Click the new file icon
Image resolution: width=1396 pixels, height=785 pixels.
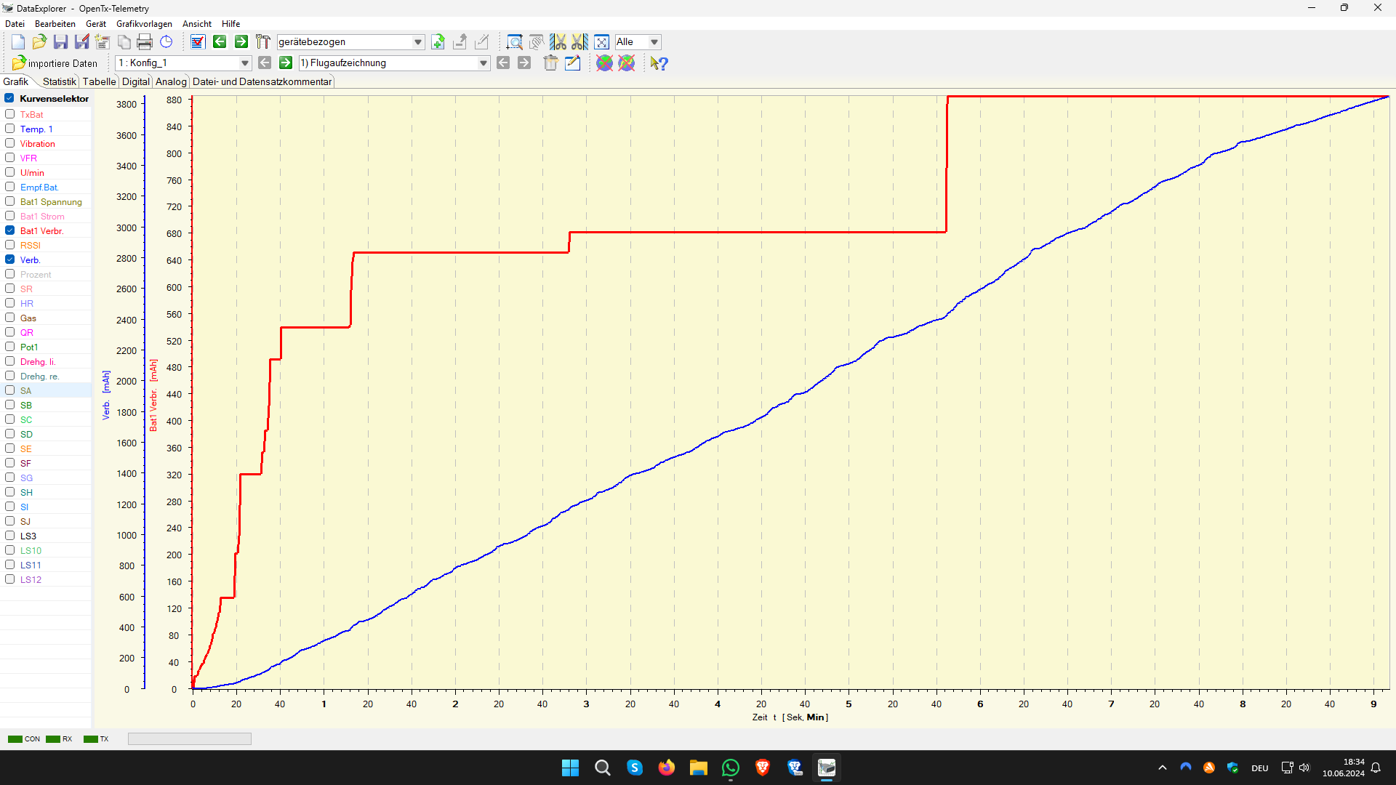18,42
